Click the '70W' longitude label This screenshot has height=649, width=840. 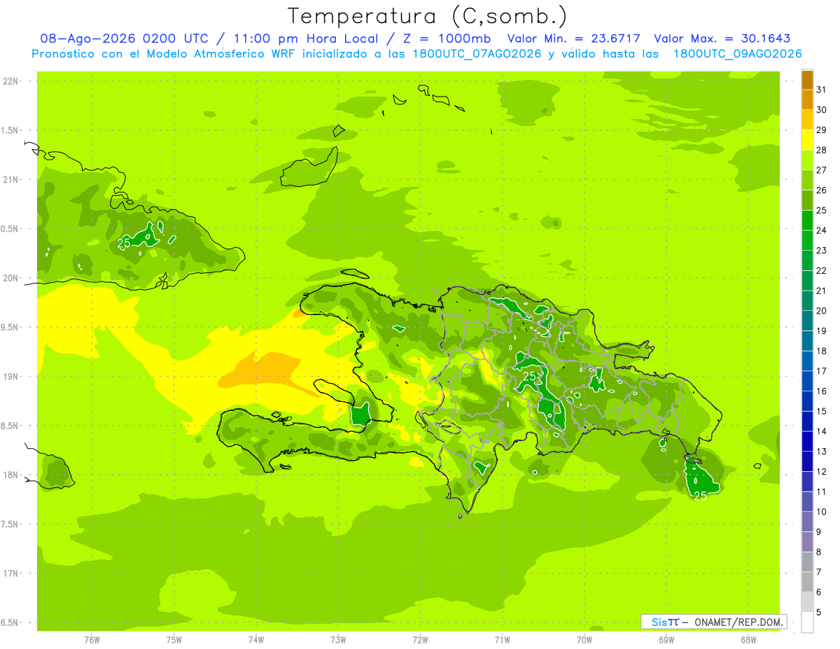pos(584,640)
